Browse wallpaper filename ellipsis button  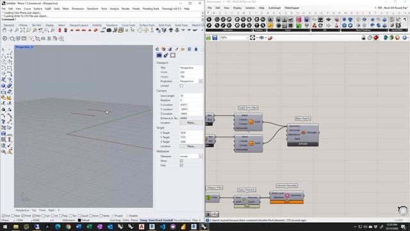pos(201,157)
